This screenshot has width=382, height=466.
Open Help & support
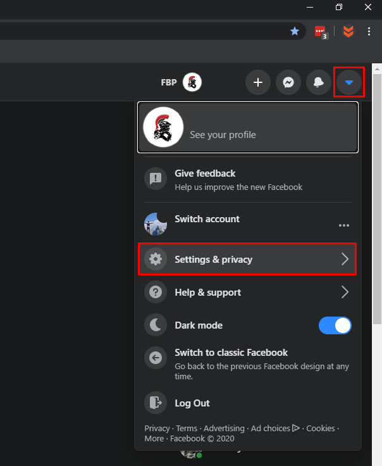pyautogui.click(x=248, y=292)
